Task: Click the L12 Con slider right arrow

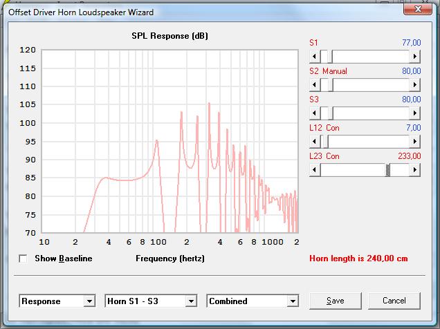Action: pyautogui.click(x=414, y=142)
